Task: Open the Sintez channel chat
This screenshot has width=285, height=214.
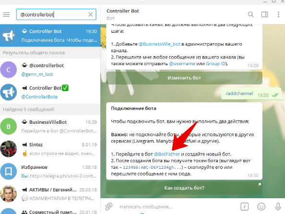Action: coord(50,149)
